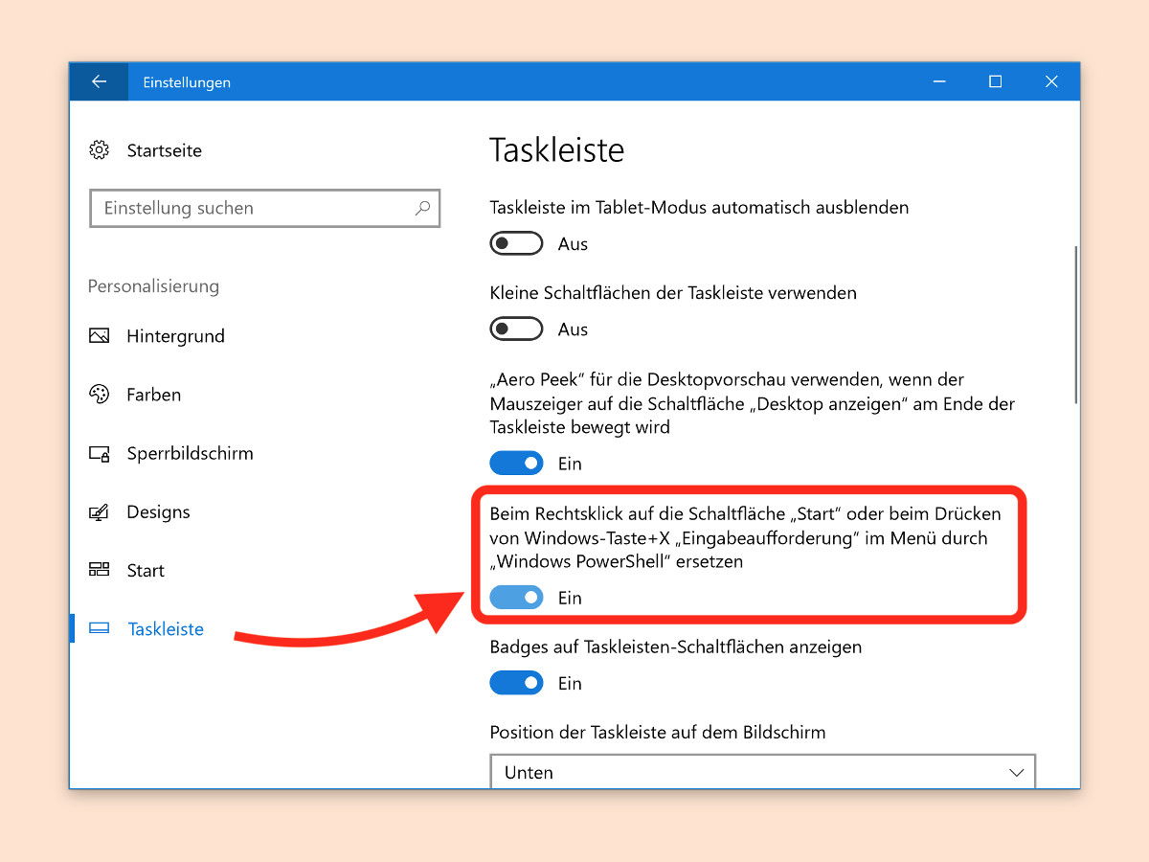1149x862 pixels.
Task: Click the vertical scrollbar in settings pane
Action: pos(1075,326)
